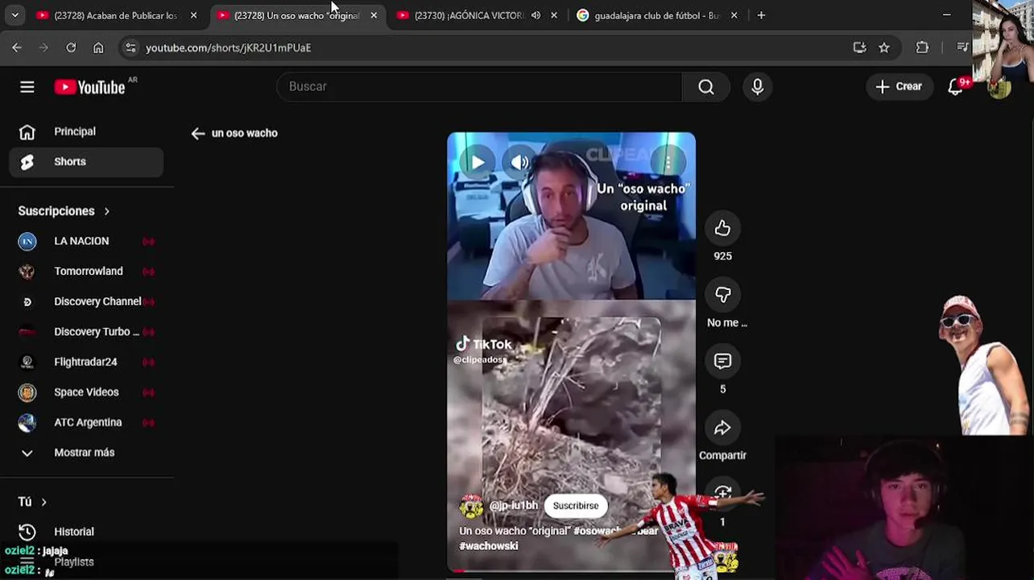Open the account avatar menu

tap(999, 87)
